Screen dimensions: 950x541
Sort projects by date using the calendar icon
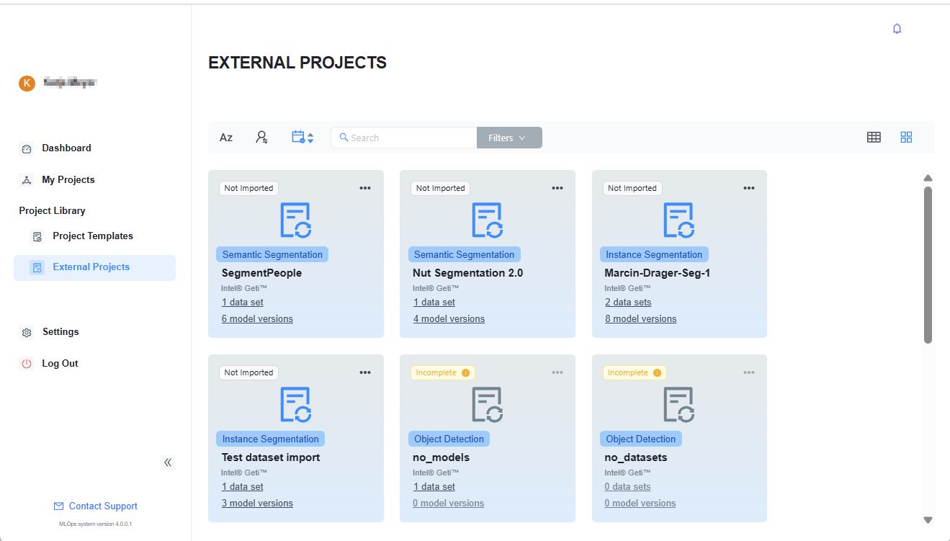[301, 137]
